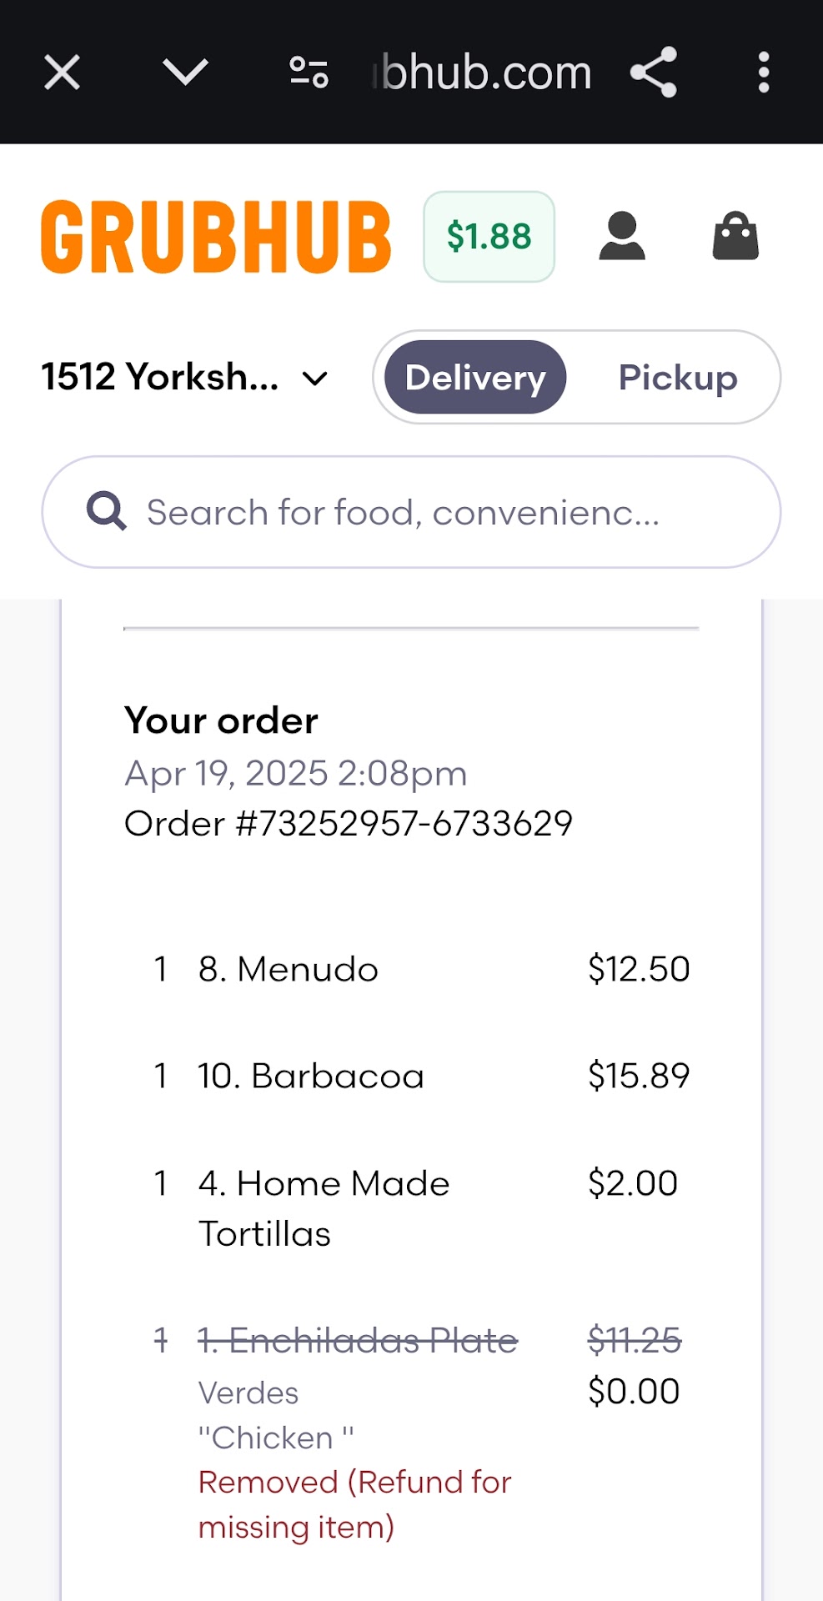Open the account profile icon
The height and width of the screenshot is (1601, 823).
pyautogui.click(x=622, y=237)
